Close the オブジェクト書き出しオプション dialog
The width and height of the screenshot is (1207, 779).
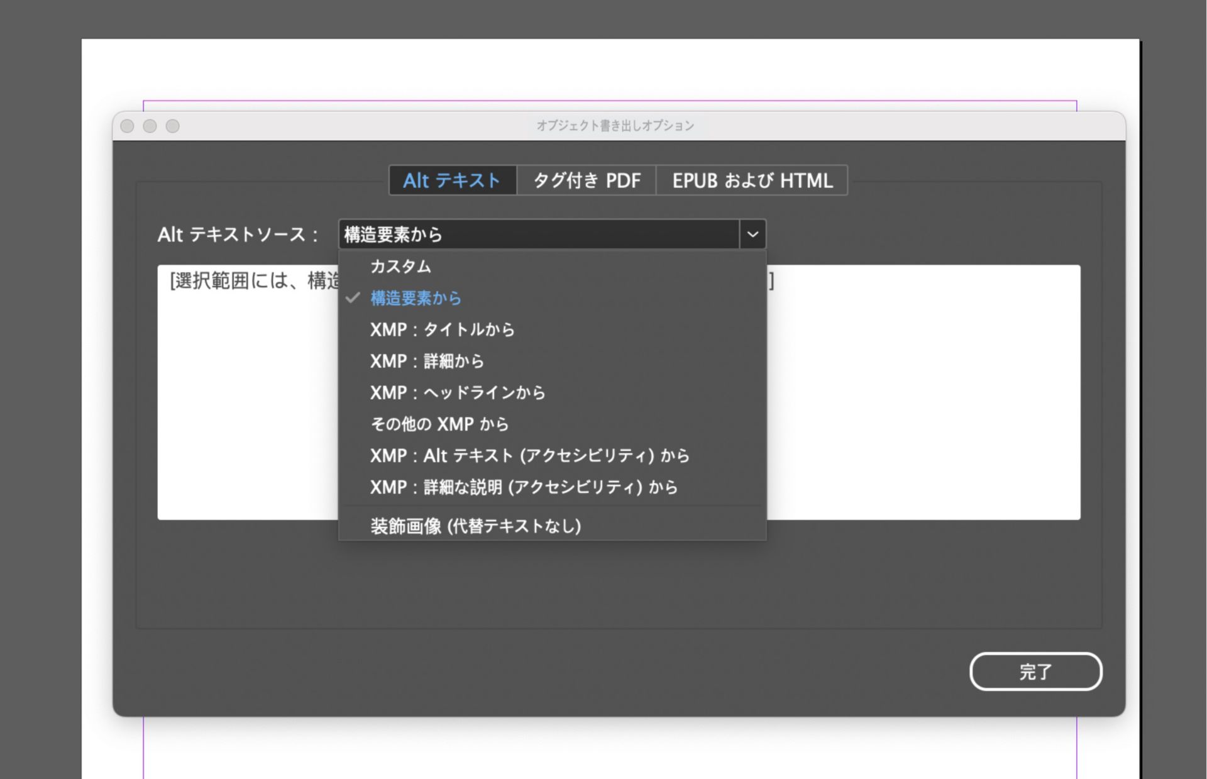(128, 126)
